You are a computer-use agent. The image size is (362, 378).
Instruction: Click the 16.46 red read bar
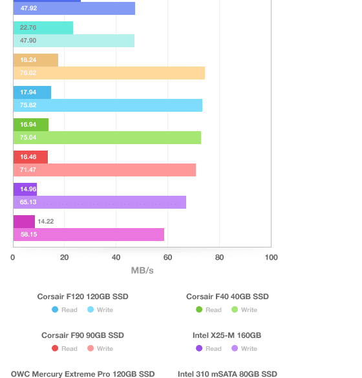click(30, 157)
